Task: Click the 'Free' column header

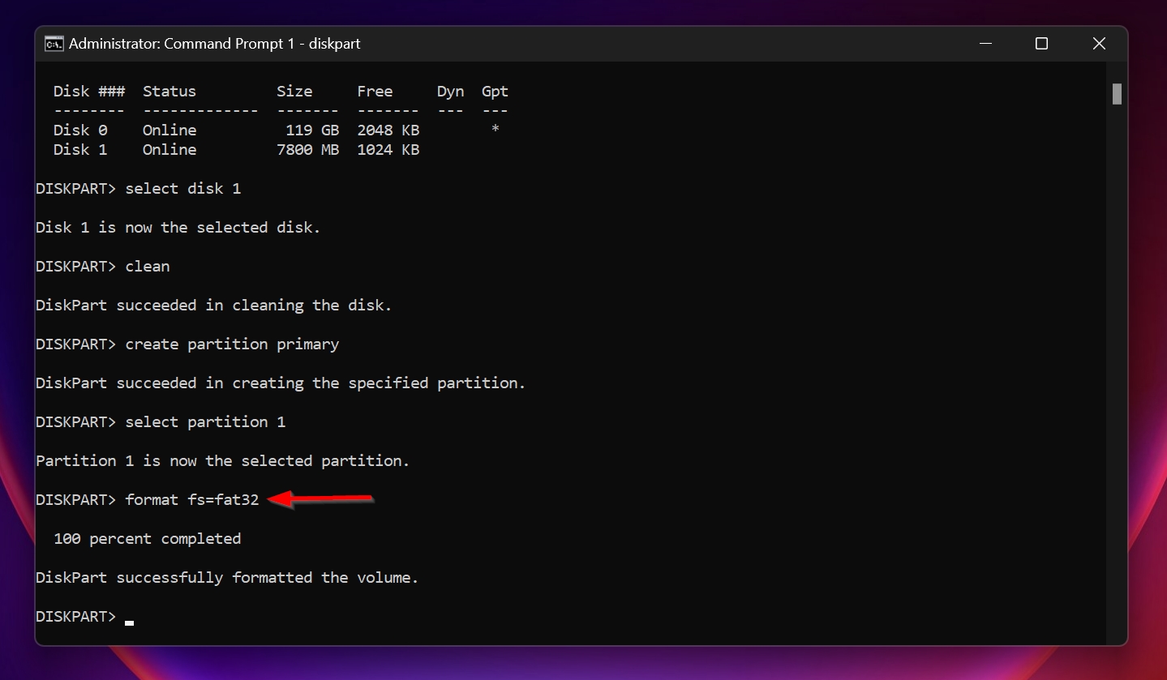Action: (x=375, y=92)
